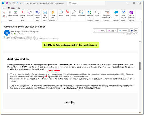The width and height of the screenshot is (144, 115).
Task: Forward this email
Action: (x=123, y=30)
